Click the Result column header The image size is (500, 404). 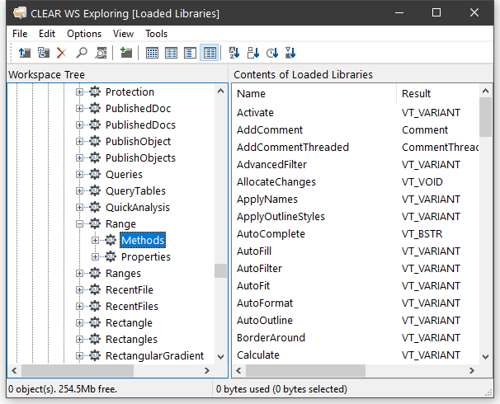(436, 93)
